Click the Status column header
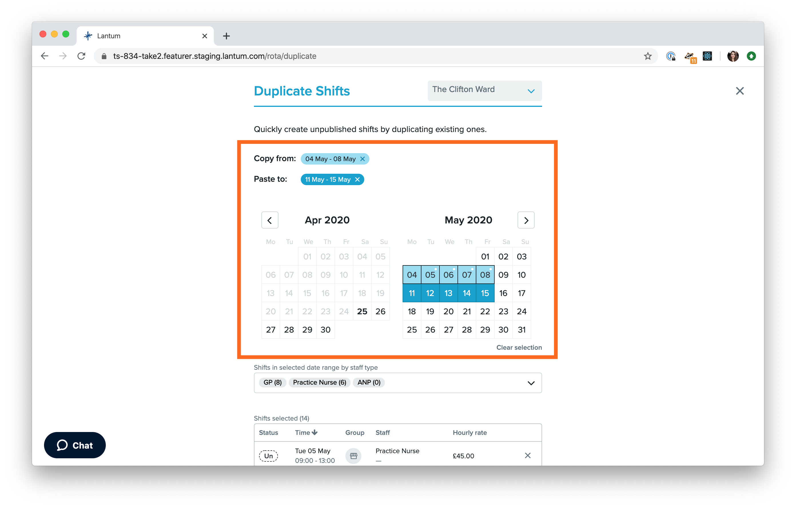 pyautogui.click(x=268, y=432)
